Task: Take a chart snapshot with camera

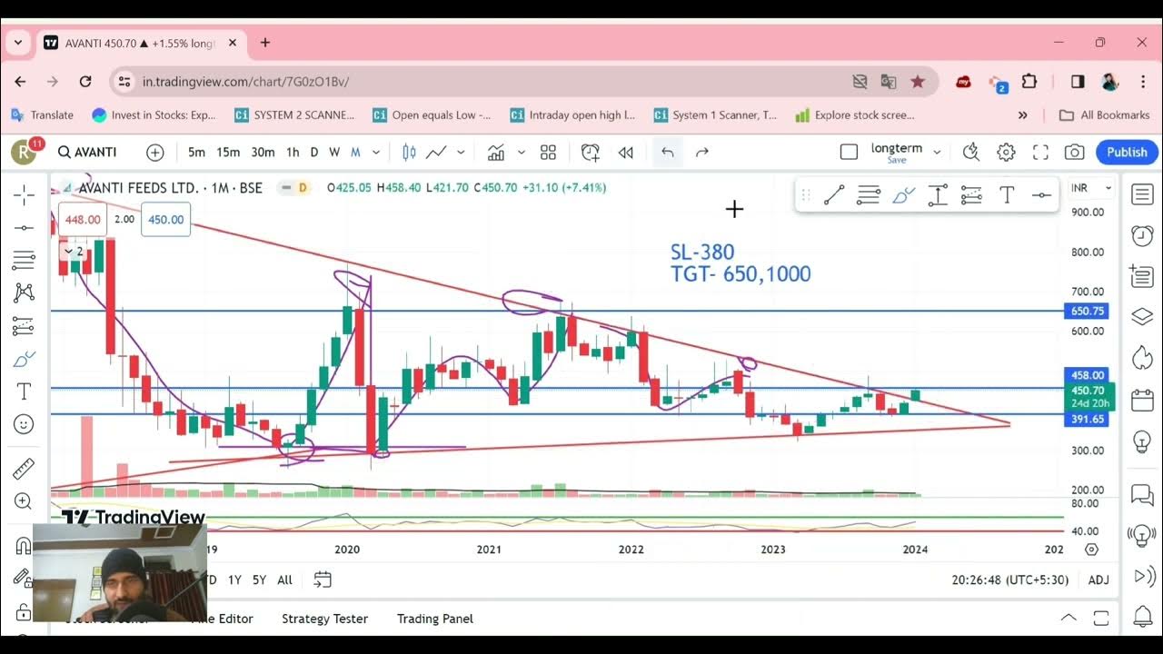Action: (1074, 152)
